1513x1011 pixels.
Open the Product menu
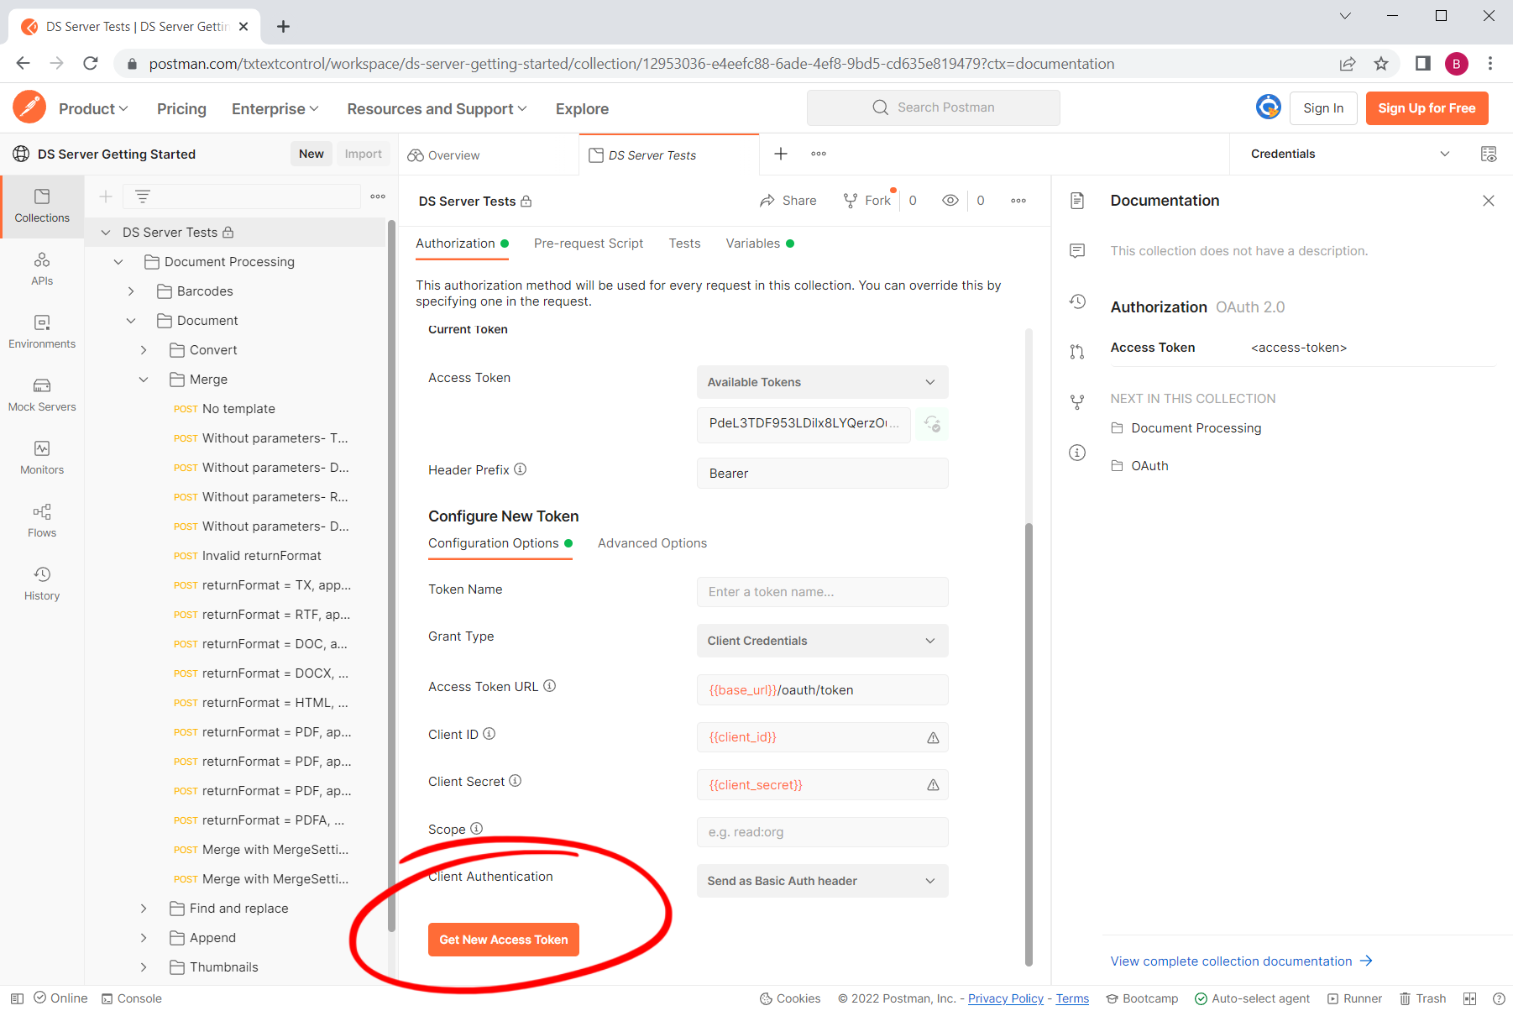[93, 109]
